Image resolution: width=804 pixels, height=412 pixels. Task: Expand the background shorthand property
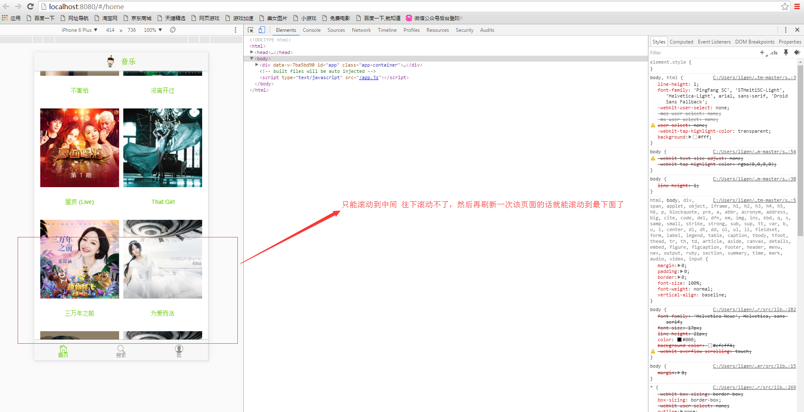pyautogui.click(x=690, y=137)
